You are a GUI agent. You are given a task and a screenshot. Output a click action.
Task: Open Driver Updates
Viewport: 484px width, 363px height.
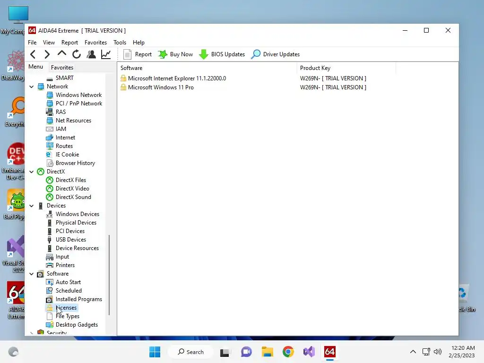point(276,54)
